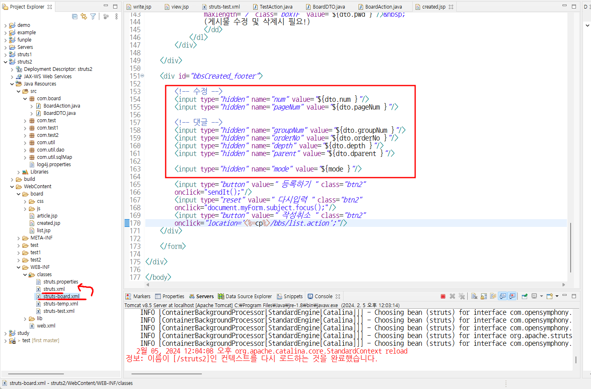This screenshot has height=389, width=591.
Task: Toggle Console Scroll Lock
Action: coord(484,296)
